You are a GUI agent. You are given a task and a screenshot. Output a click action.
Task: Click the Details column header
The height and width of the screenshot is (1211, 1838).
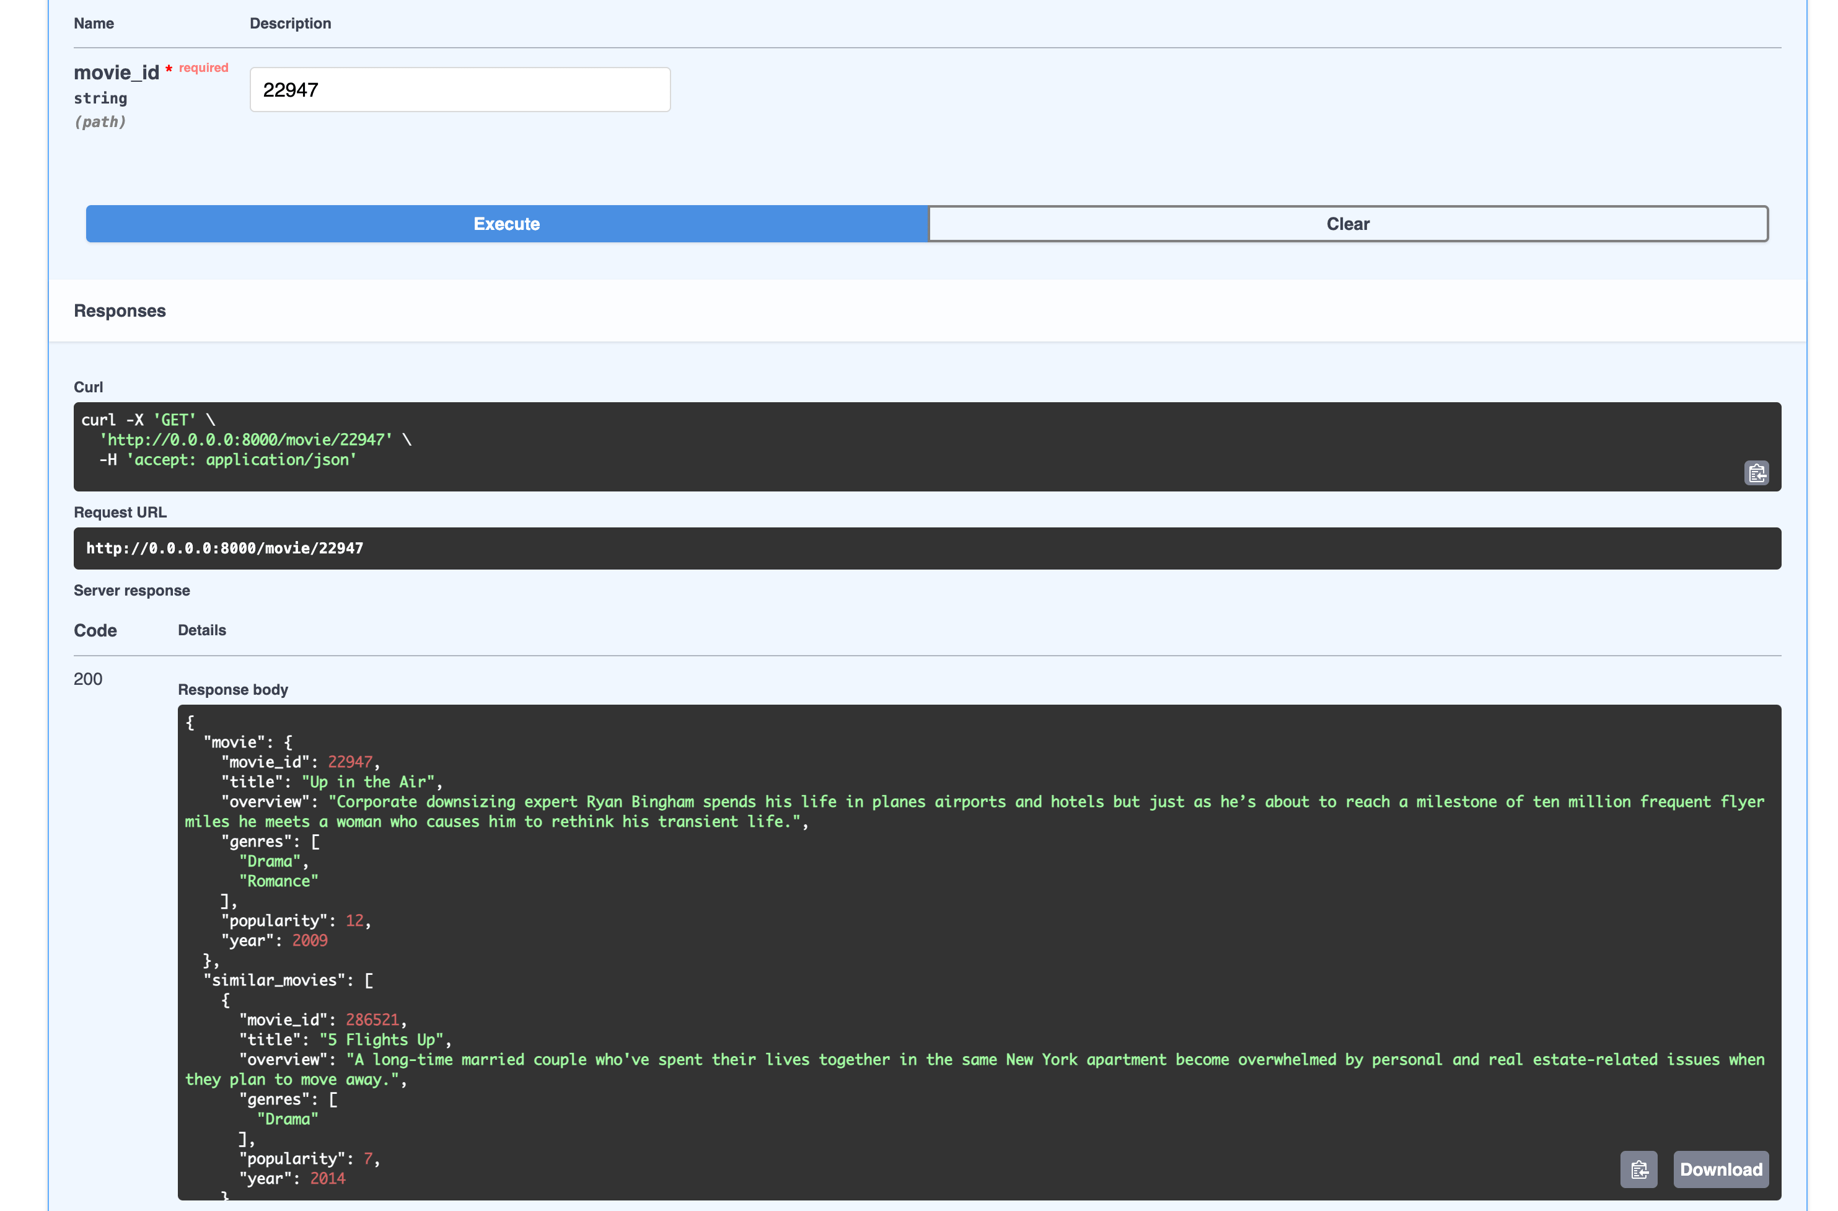click(201, 630)
